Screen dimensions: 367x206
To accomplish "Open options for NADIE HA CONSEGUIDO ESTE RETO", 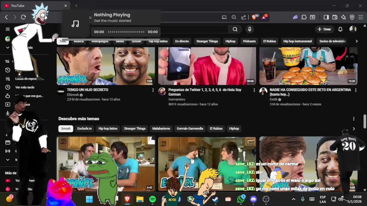I will (x=356, y=90).
